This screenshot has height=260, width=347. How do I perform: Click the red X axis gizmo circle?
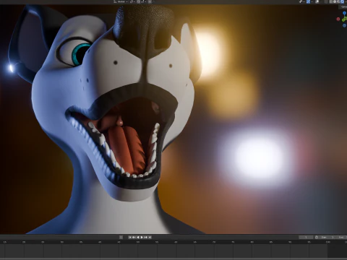(x=338, y=19)
